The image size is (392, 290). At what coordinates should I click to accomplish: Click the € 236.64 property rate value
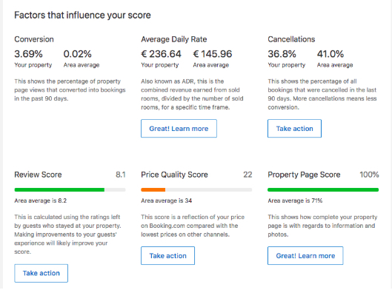[x=162, y=54]
